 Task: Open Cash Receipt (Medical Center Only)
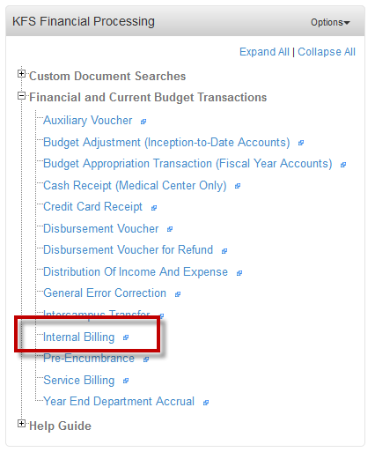point(135,186)
